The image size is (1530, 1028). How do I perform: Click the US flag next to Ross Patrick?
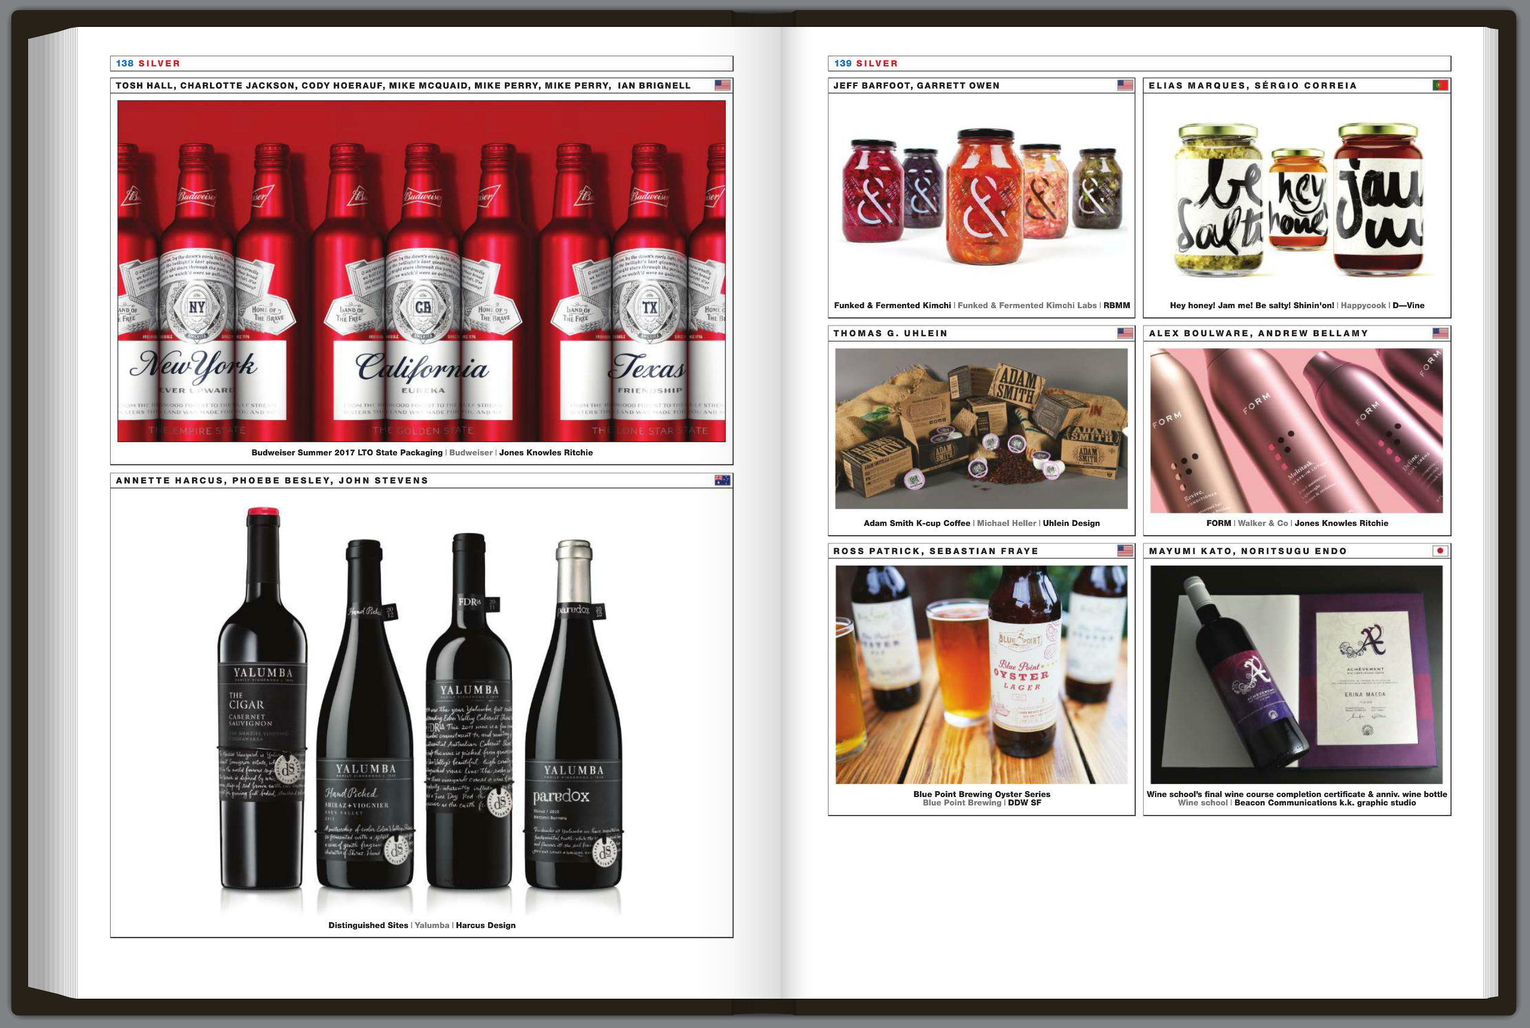(1124, 551)
